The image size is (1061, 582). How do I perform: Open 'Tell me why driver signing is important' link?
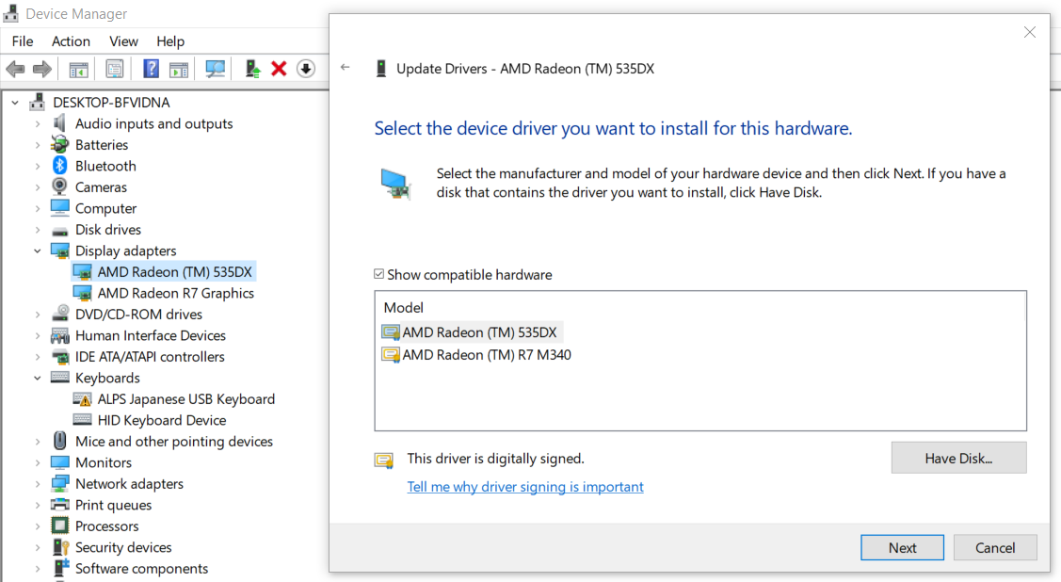[x=525, y=487]
